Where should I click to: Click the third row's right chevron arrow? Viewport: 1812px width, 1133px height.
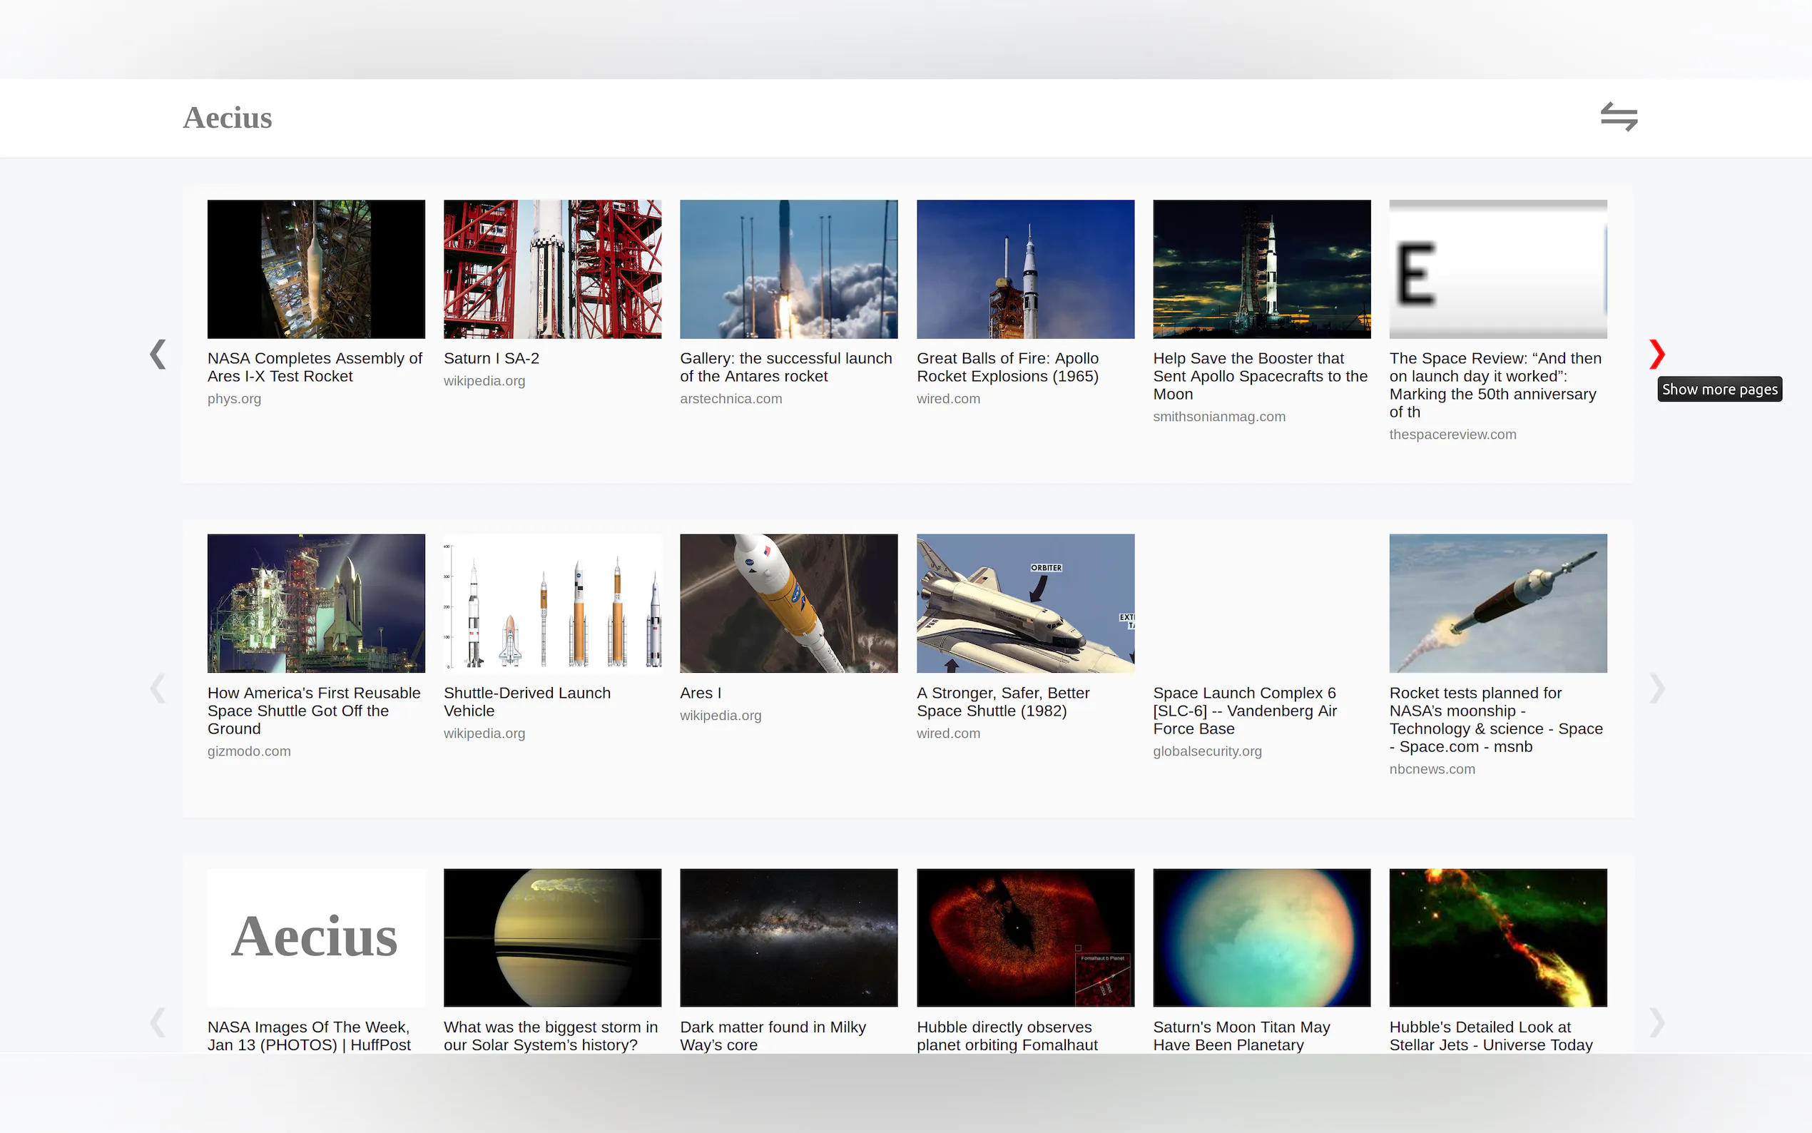point(1656,1022)
